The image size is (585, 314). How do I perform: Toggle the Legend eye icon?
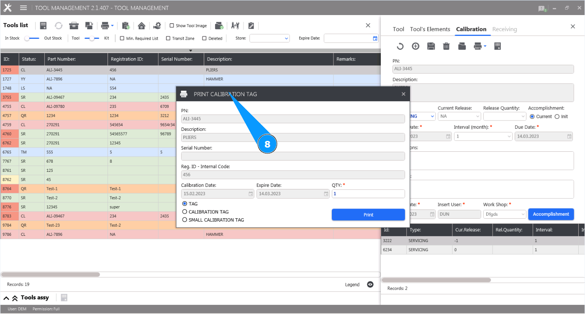[x=370, y=284]
